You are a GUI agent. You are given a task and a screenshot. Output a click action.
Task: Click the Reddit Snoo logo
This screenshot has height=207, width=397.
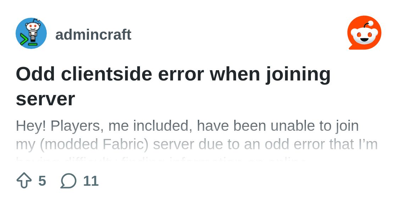[364, 33]
